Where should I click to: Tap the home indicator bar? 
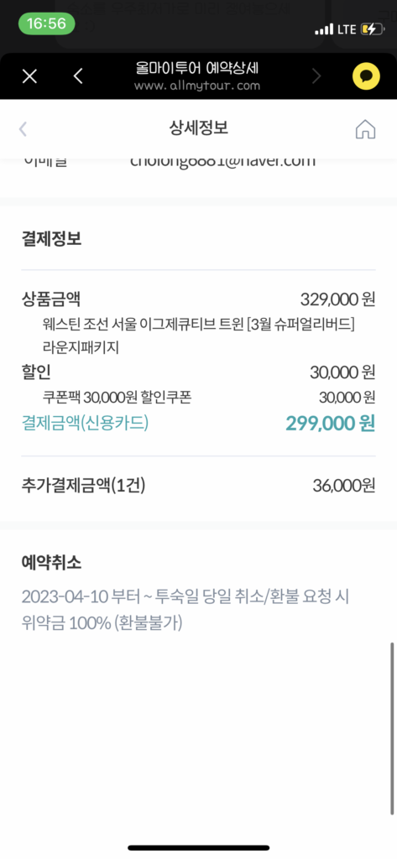point(198,847)
